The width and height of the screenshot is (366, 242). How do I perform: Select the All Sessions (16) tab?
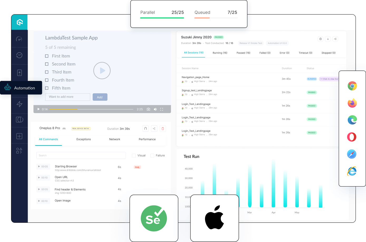[194, 53]
